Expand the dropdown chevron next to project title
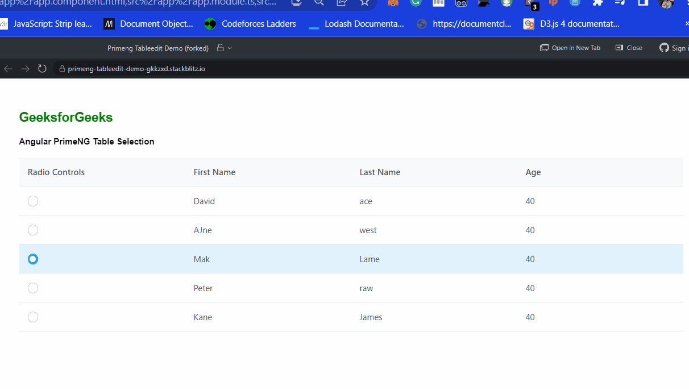689x389 pixels. pos(230,48)
